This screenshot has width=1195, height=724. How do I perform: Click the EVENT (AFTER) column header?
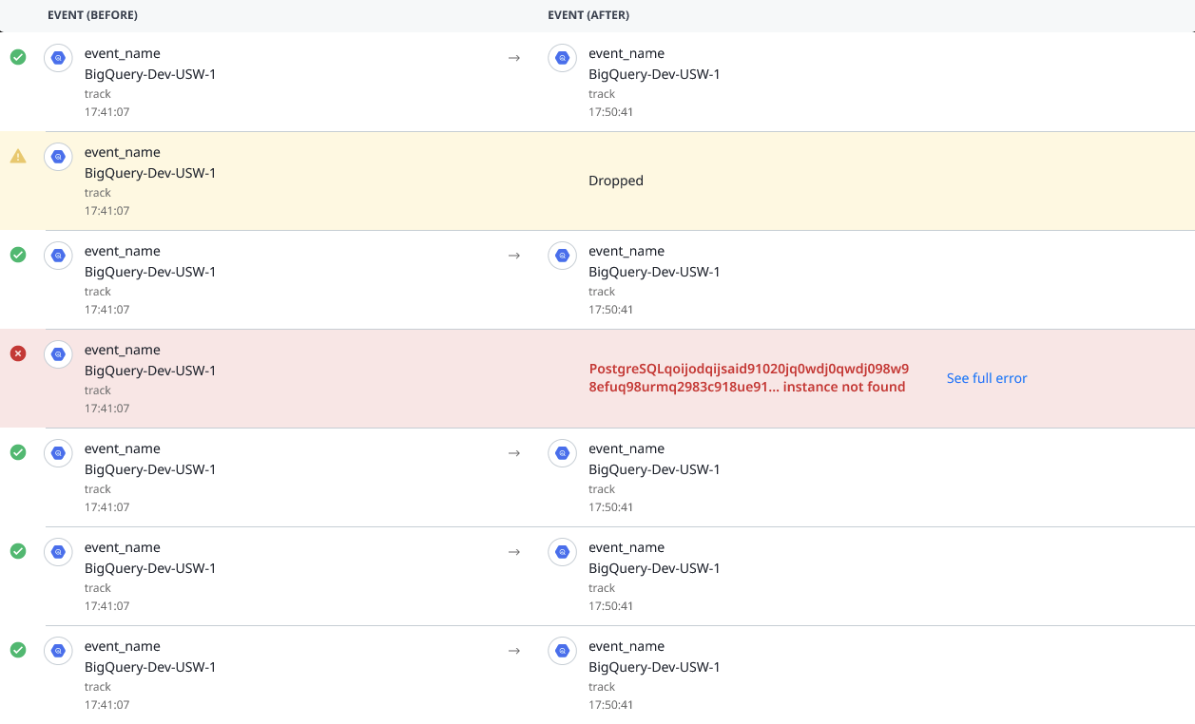(588, 15)
